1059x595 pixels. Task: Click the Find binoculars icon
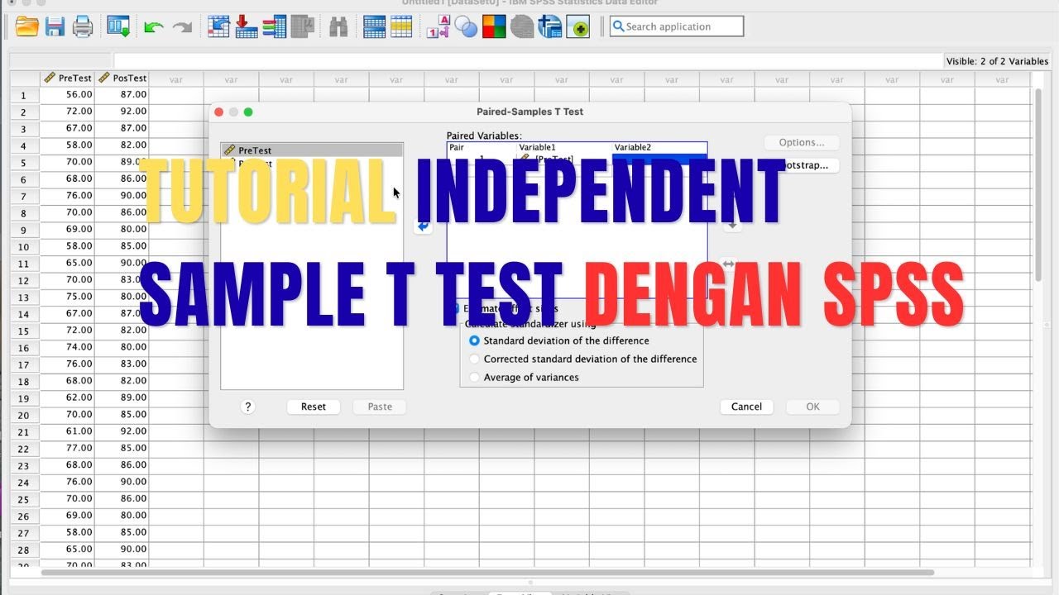(x=338, y=27)
